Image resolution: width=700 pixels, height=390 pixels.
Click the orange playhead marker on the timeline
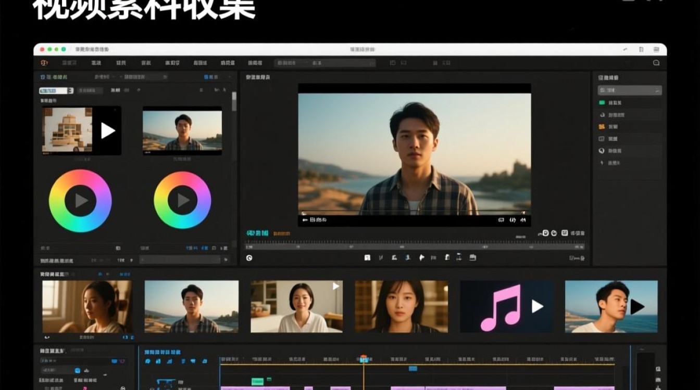pos(364,359)
